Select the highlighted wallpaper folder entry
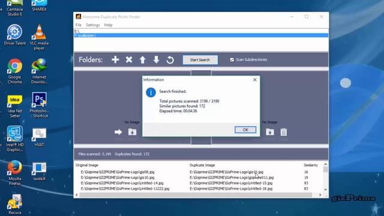 tap(201, 35)
